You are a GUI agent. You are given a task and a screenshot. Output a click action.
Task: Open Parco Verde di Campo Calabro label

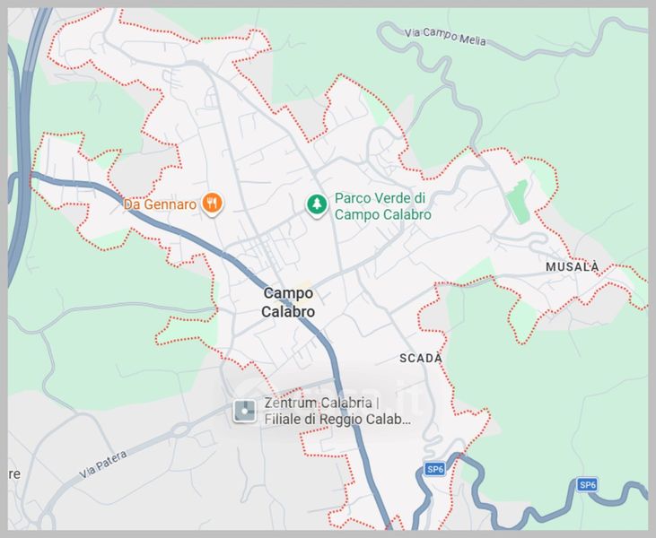click(383, 206)
